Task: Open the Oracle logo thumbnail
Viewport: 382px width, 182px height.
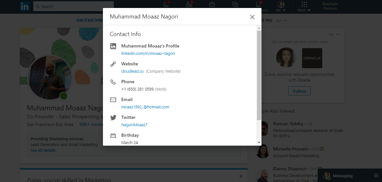Action: (x=312, y=58)
